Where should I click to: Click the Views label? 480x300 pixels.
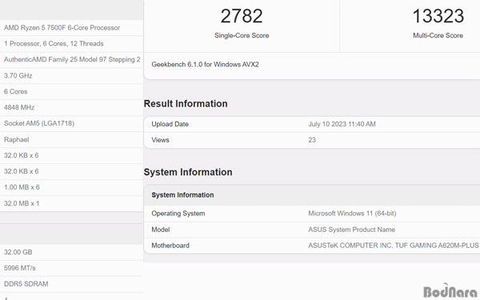click(161, 140)
